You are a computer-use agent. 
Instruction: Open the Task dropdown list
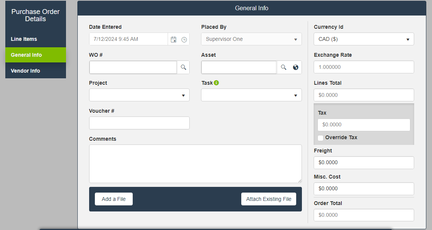pyautogui.click(x=251, y=95)
